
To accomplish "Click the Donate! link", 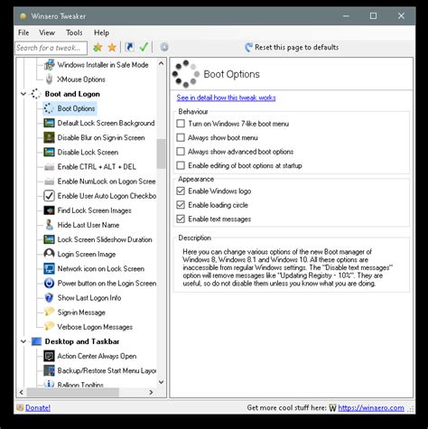I will click(x=38, y=407).
